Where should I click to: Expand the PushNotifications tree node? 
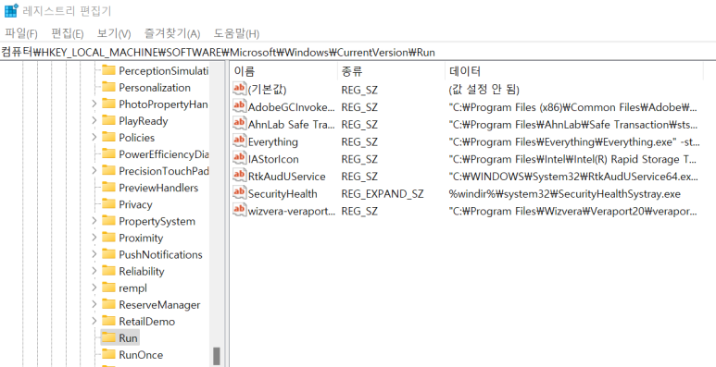[94, 254]
